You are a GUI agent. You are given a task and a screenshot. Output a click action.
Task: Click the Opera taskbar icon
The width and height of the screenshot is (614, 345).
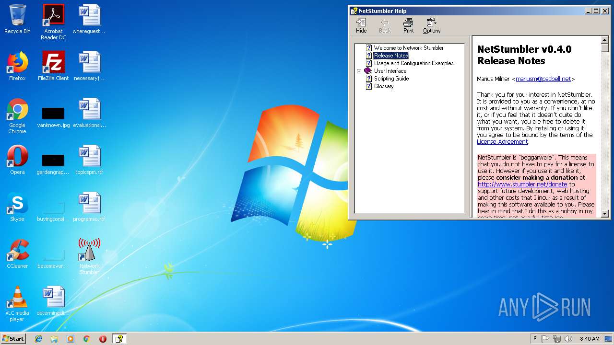[x=103, y=339]
